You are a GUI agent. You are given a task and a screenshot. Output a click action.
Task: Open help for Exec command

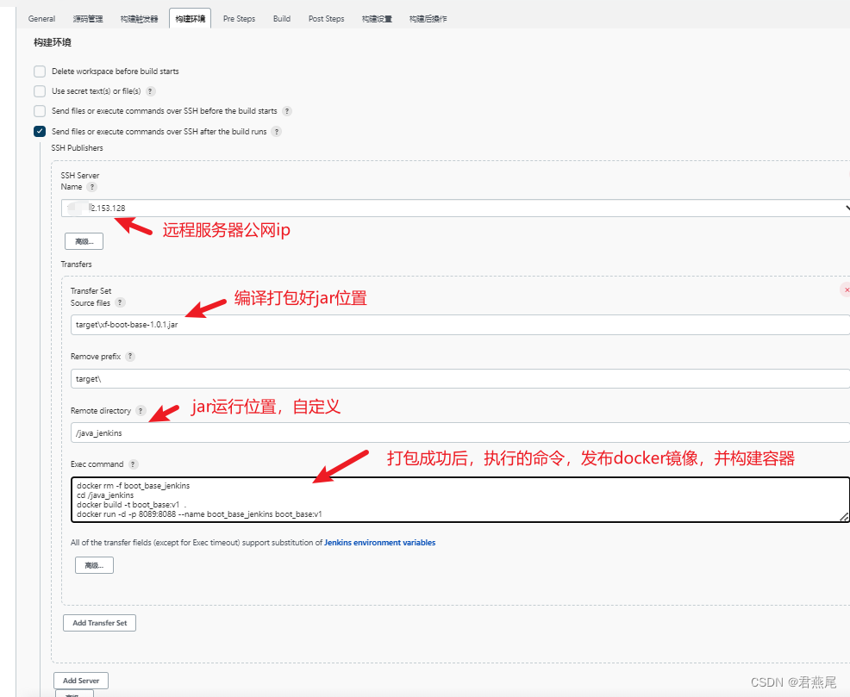click(x=134, y=464)
